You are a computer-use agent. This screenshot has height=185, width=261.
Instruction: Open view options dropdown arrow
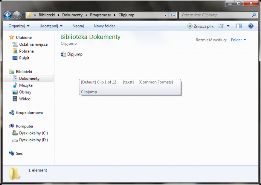pyautogui.click(x=228, y=26)
